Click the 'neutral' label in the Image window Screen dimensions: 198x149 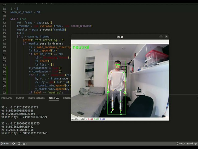[81, 47]
